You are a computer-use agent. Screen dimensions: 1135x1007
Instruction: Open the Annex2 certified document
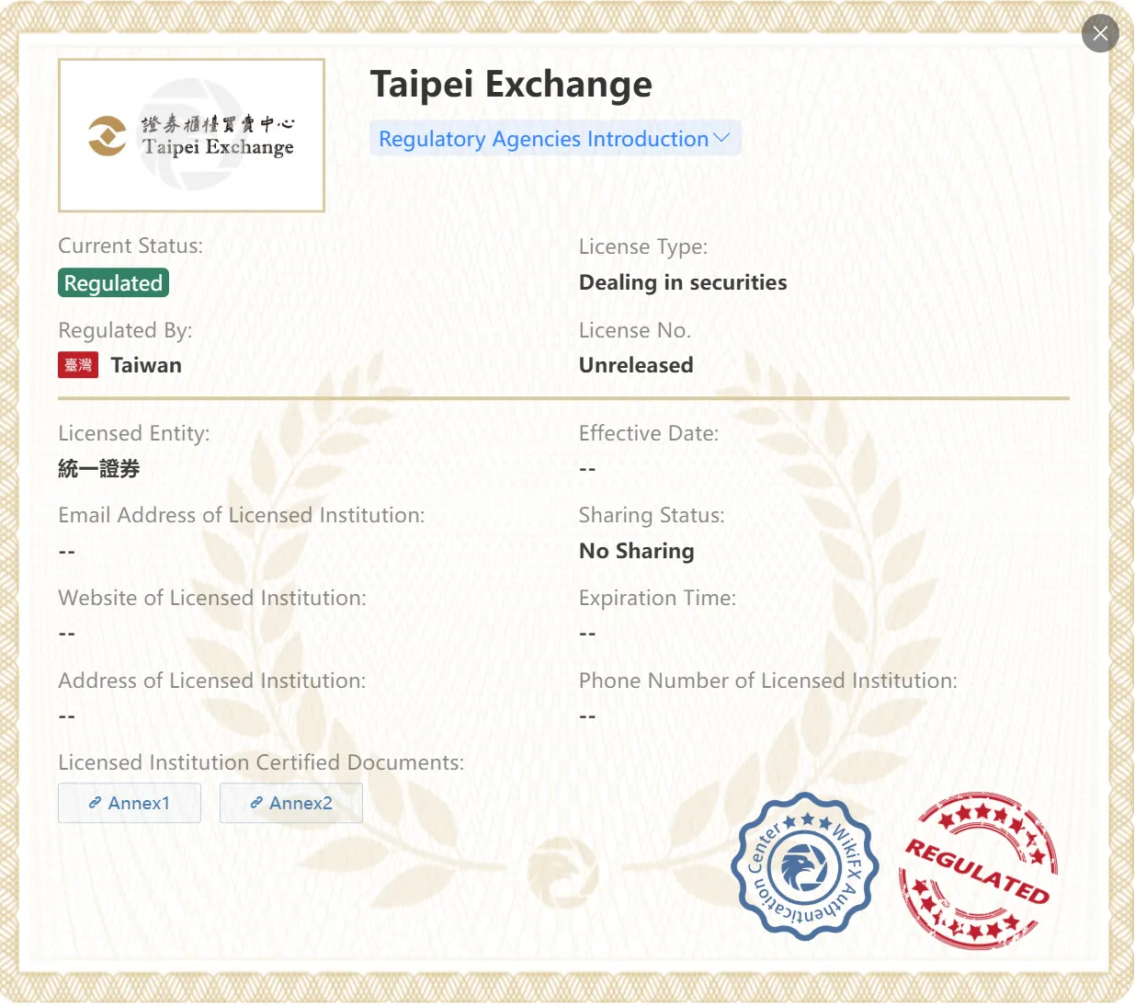pos(291,803)
